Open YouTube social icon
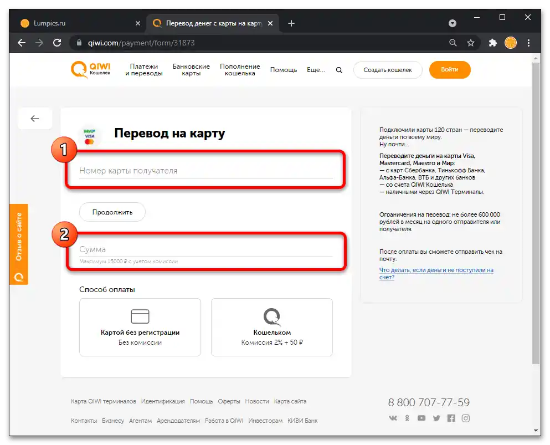The width and height of the screenshot is (550, 445). pos(422,418)
